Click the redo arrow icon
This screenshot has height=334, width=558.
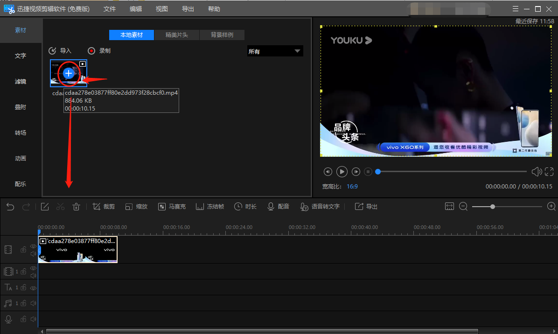tap(26, 207)
